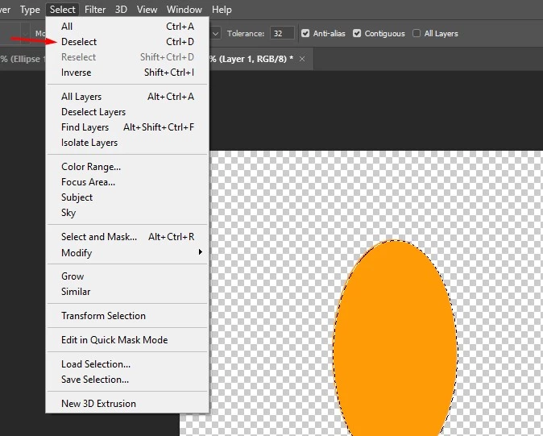
Task: Choose Inverse selection
Action: pos(127,73)
